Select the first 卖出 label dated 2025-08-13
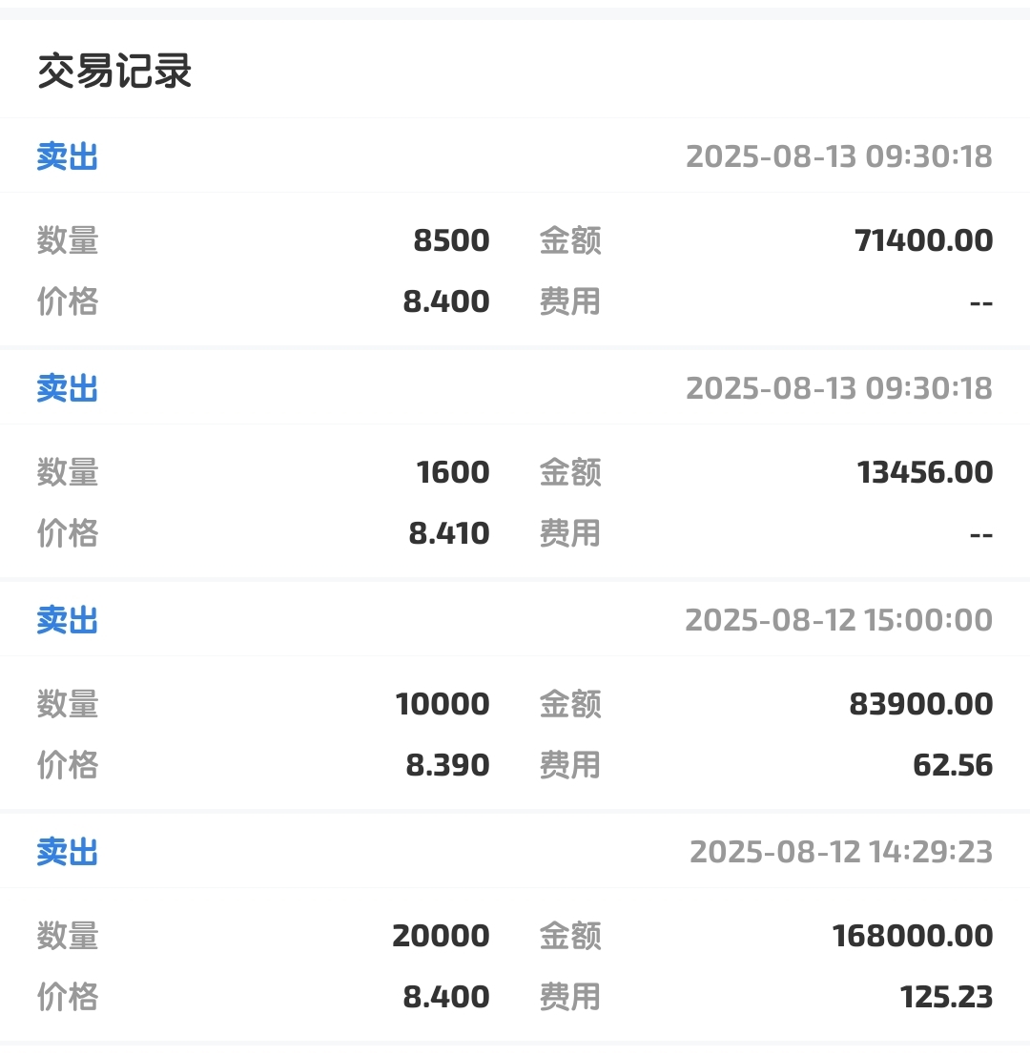 pyautogui.click(x=68, y=156)
